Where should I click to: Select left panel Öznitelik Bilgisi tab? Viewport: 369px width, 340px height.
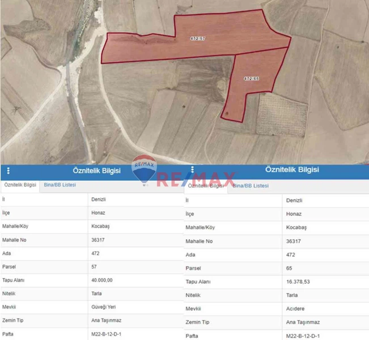(20, 185)
